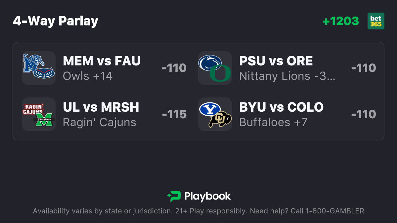This screenshot has height=223, width=397.
Task: Click the Playbook brand icon
Action: 174,196
